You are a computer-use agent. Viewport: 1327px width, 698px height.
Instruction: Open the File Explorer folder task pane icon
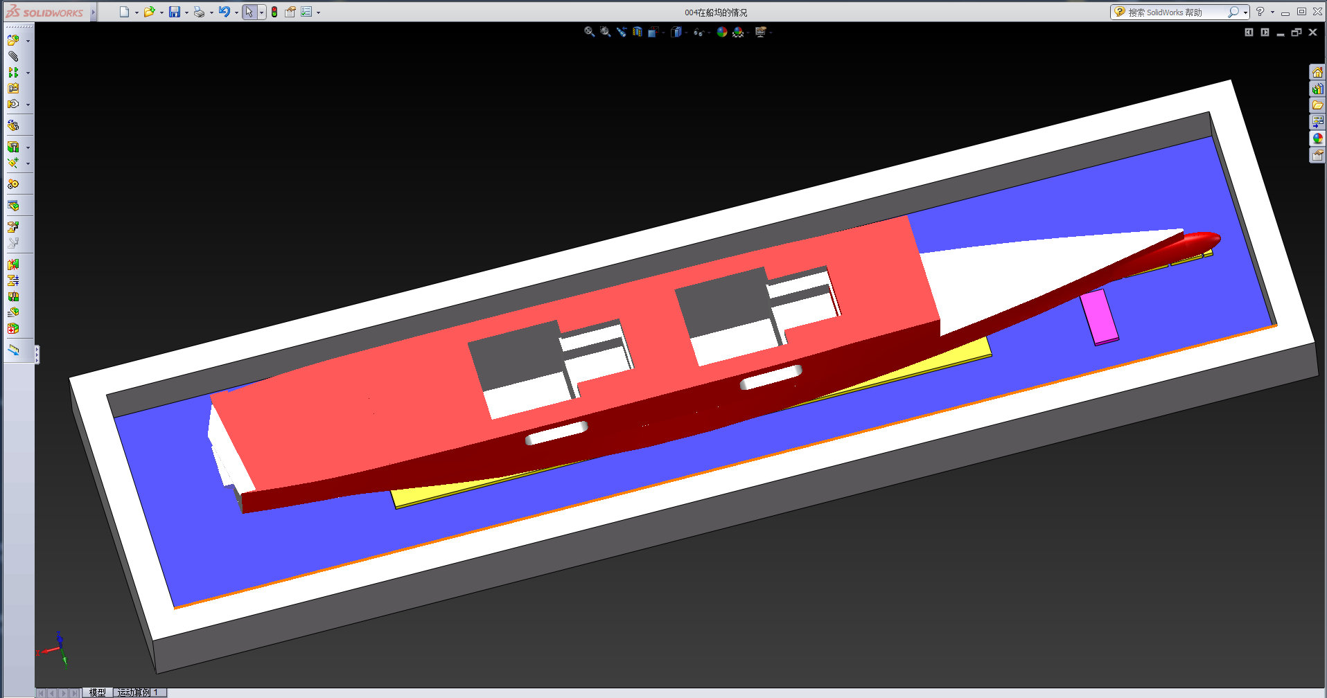pos(1317,105)
